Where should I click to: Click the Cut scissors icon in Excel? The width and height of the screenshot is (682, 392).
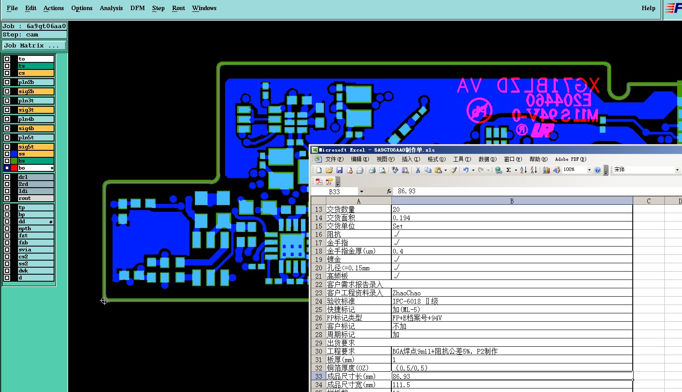point(418,170)
